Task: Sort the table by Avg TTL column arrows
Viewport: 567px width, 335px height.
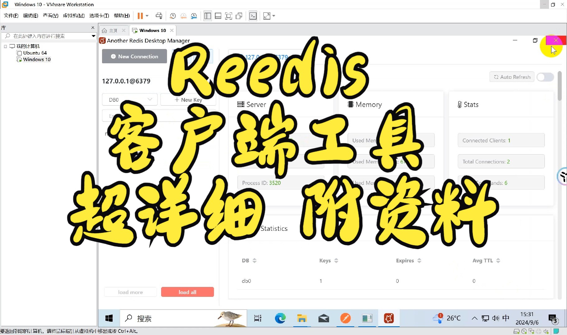Action: pyautogui.click(x=498, y=261)
